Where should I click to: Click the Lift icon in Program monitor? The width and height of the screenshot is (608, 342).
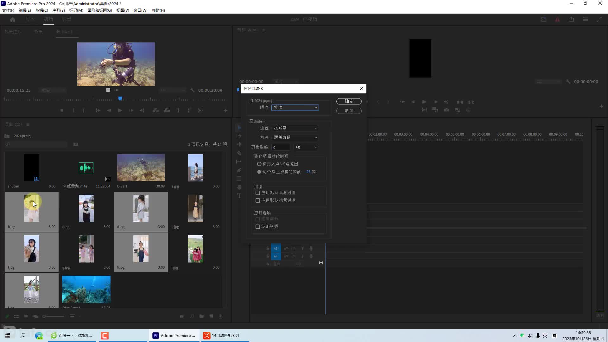pyautogui.click(x=460, y=102)
